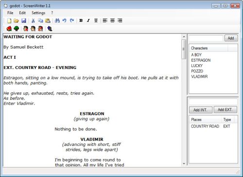This screenshot has width=243, height=177.
Task: Open a file with the folder icon
Action: coord(16,20)
